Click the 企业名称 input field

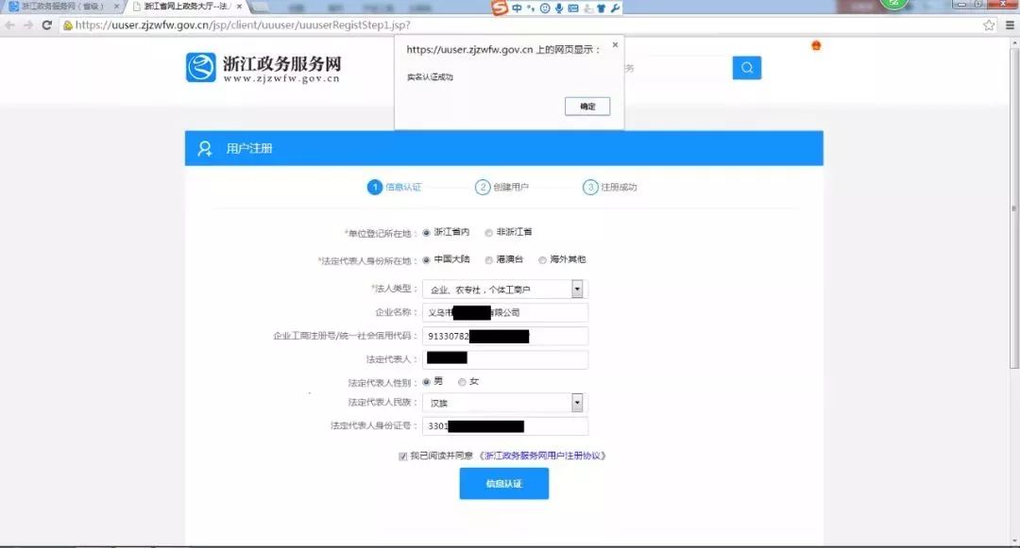[x=505, y=312]
